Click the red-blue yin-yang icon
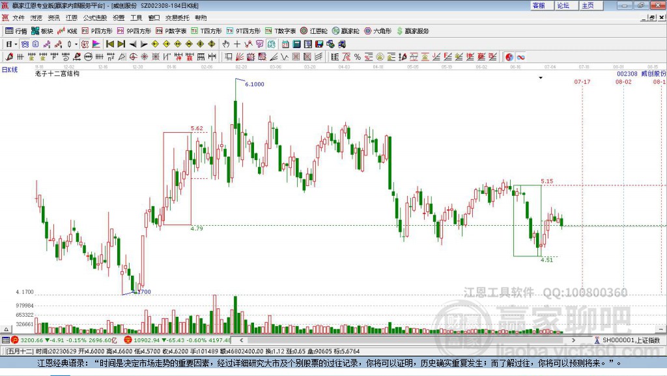The height and width of the screenshot is (376, 667). (x=509, y=57)
